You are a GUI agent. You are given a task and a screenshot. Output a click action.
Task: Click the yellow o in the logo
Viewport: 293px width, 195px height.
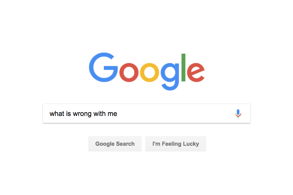coord(149,73)
